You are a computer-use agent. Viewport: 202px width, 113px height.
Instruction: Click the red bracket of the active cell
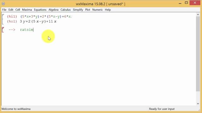3,30
